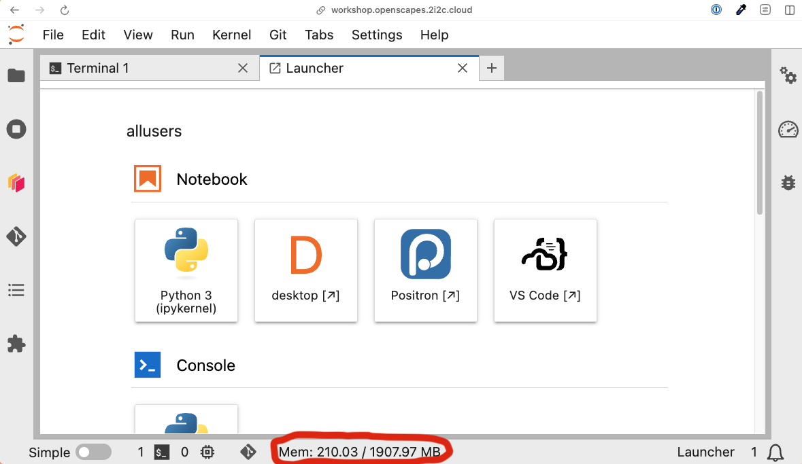Click the Console section heading
Screen dimensions: 802x464
(x=205, y=365)
